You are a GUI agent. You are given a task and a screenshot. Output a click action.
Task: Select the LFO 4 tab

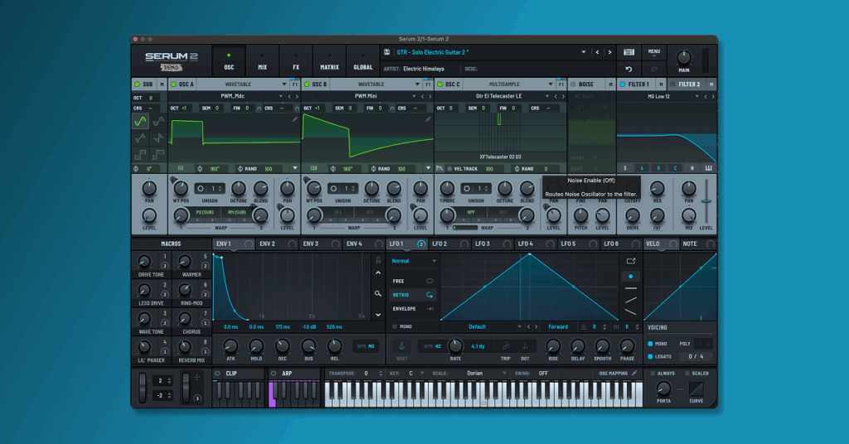[535, 244]
